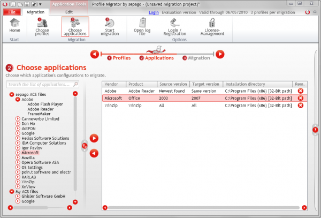Go to previous wizard step arrow
Viewport: 321px width, 218px height.
[95, 54]
